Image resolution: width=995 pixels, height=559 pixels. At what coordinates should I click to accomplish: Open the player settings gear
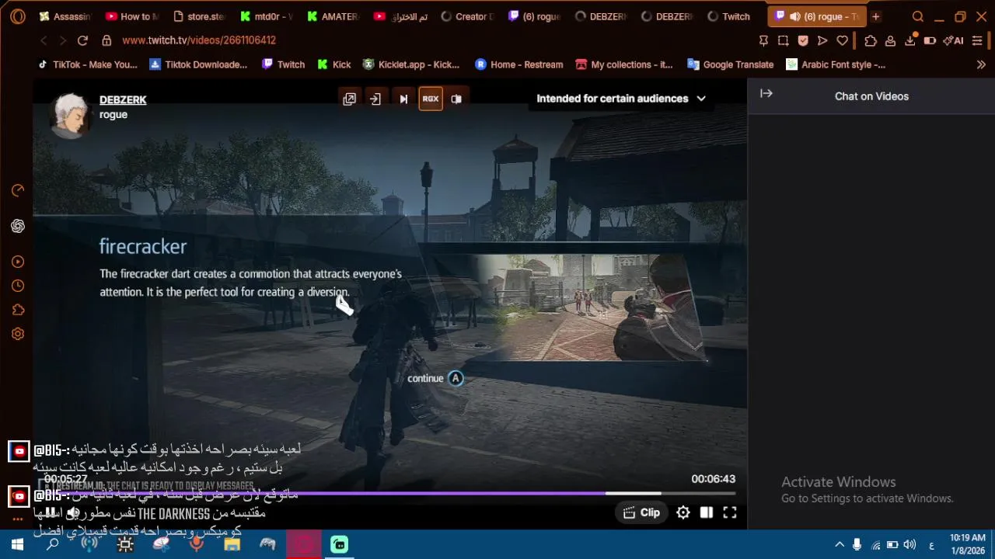(683, 512)
